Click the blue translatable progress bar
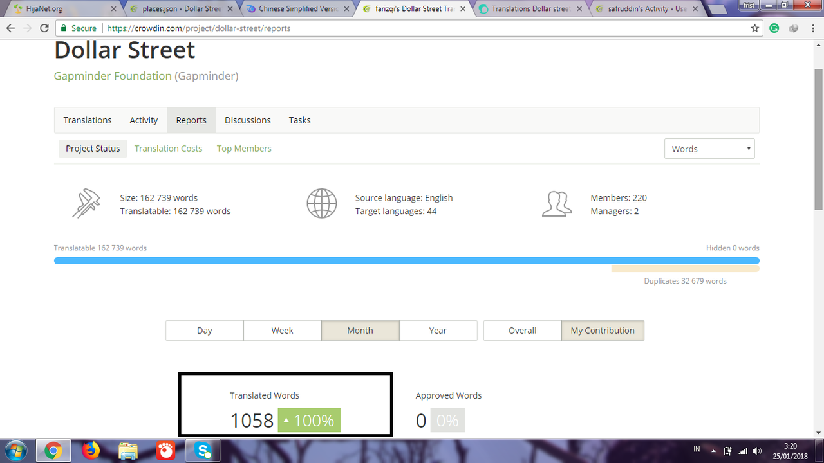The height and width of the screenshot is (463, 824). coord(407,261)
